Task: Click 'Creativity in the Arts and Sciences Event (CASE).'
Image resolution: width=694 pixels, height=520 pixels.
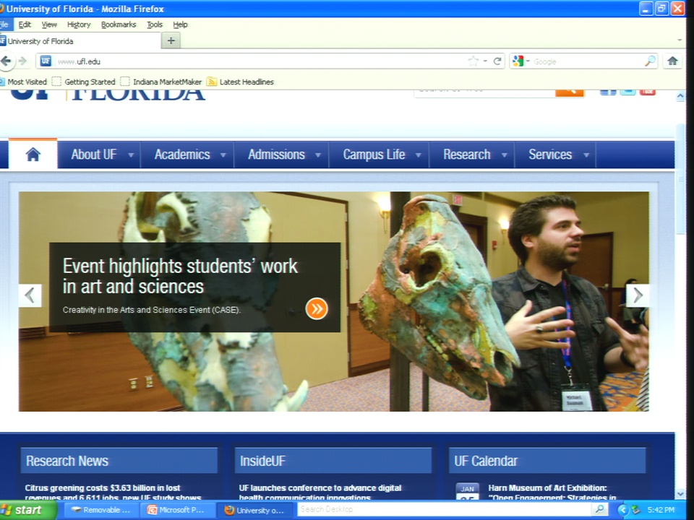Action: pyautogui.click(x=152, y=310)
